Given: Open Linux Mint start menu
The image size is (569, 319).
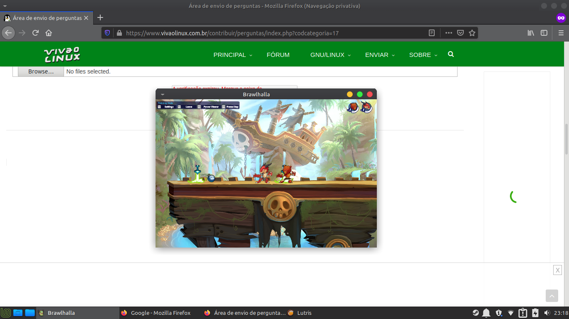Looking at the screenshot, I should click(6, 313).
